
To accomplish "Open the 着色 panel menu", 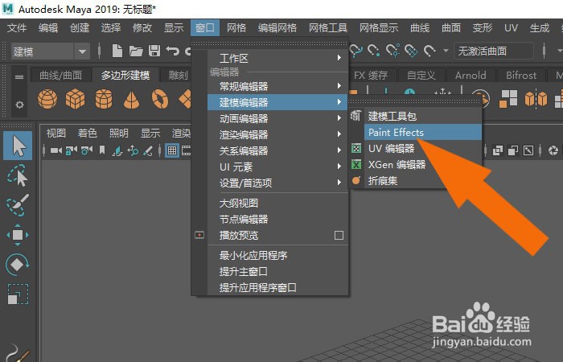I will pyautogui.click(x=87, y=134).
